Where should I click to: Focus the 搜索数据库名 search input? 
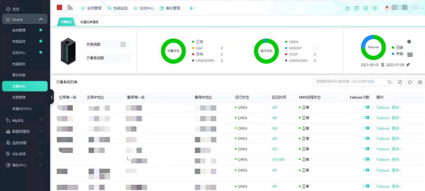[x=349, y=82]
